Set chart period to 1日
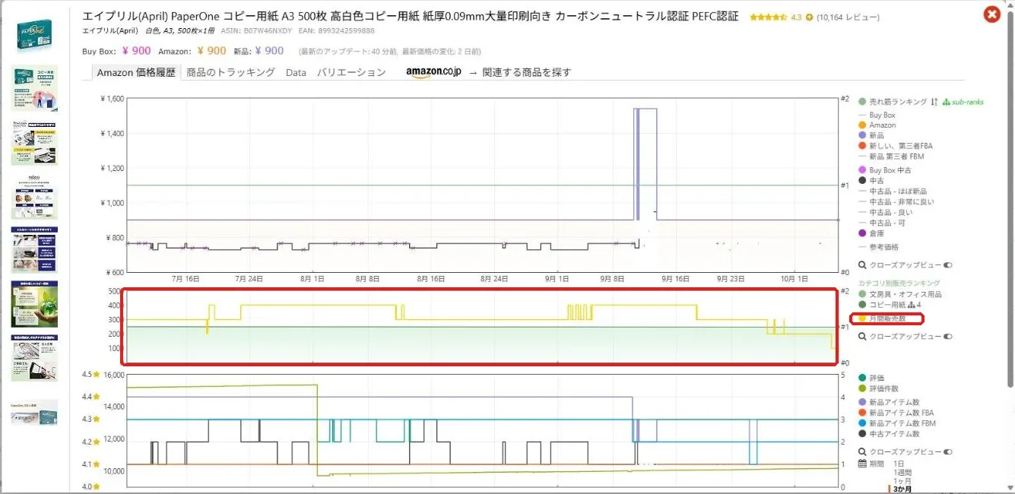Image resolution: width=1015 pixels, height=494 pixels. 899,464
